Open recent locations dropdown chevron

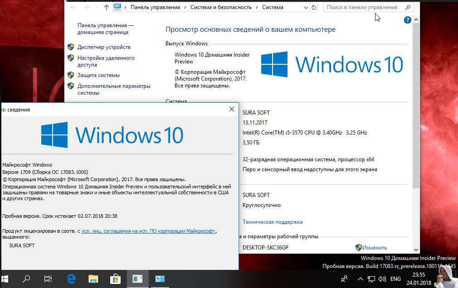tap(97, 7)
